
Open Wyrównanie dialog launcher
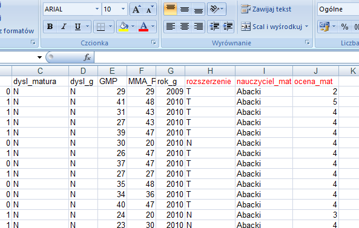click(x=308, y=42)
